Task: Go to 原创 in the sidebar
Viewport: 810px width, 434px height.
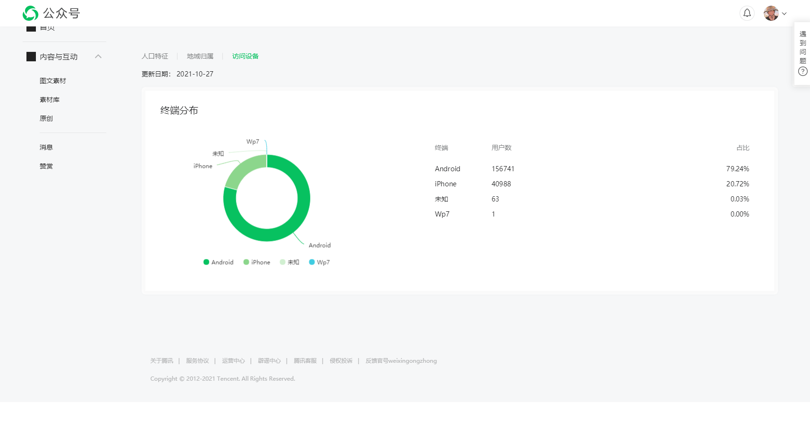Action: tap(46, 118)
